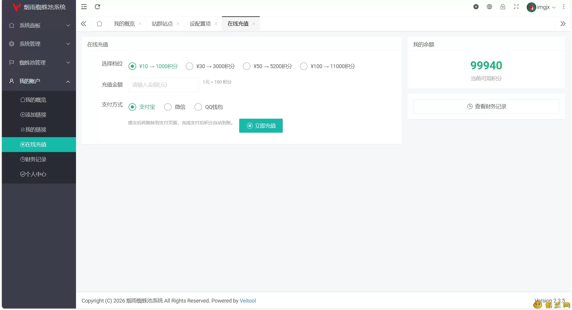Choose QQ钱包 payment method
The image size is (572, 310).
tap(209, 107)
